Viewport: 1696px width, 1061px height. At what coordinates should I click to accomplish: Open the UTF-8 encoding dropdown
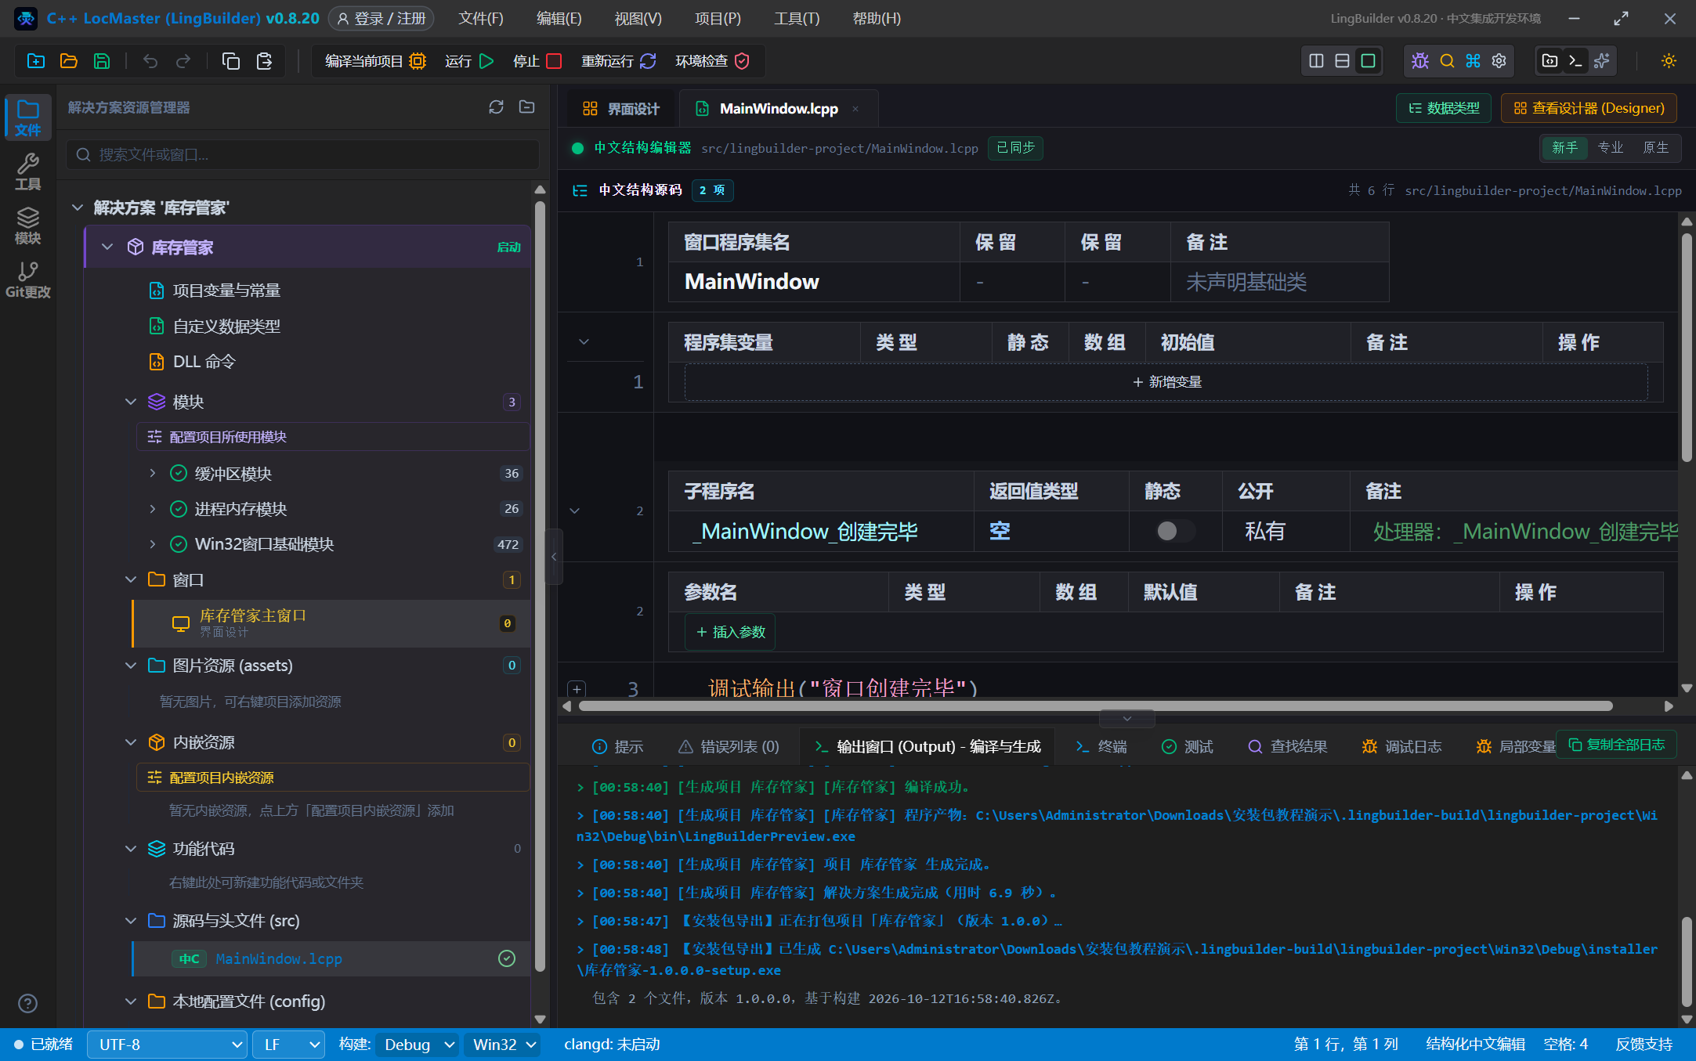(x=167, y=1045)
